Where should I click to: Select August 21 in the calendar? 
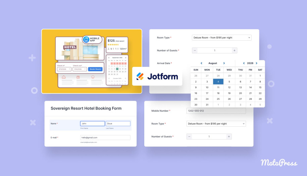pos(250,93)
